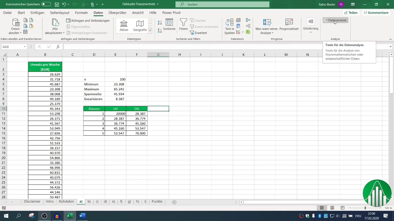Viewport: 394px width, 221px height.
Task: Click the Konsolidieren icon
Action: 248,20
